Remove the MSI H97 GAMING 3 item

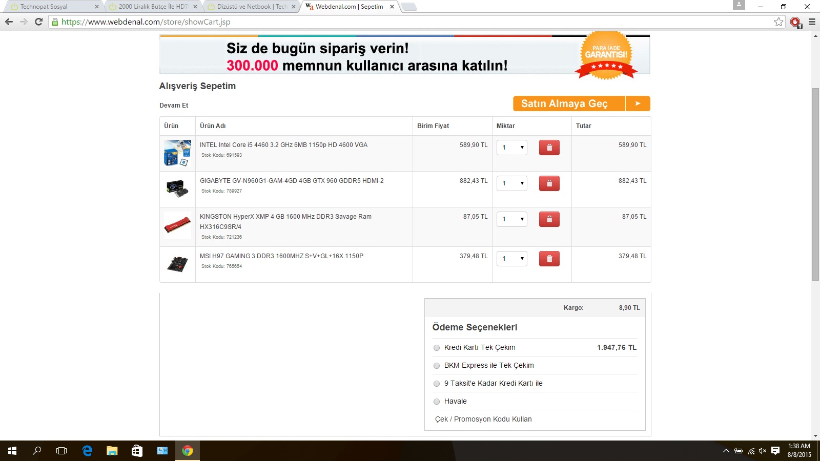coord(549,259)
